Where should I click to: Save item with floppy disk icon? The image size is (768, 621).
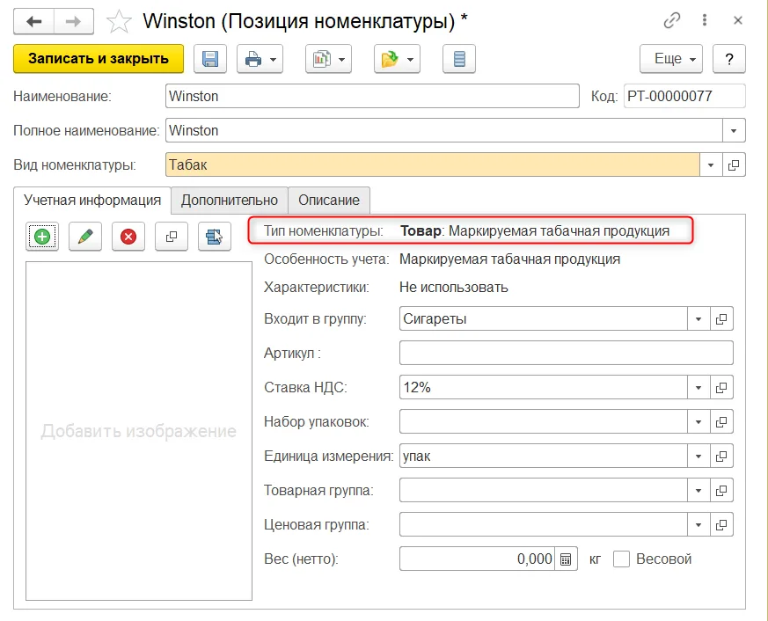(x=210, y=59)
